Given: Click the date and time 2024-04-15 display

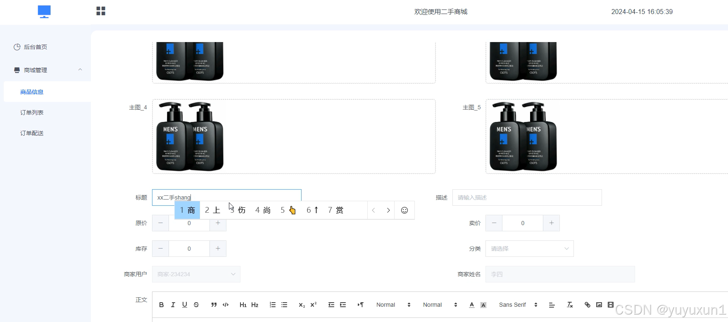Looking at the screenshot, I should pos(642,12).
